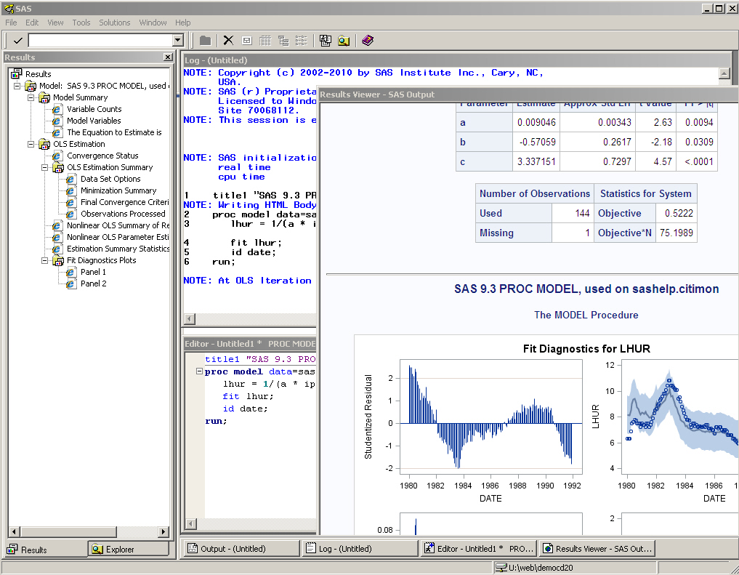Activate Log - (Untitled) window button

click(360, 549)
